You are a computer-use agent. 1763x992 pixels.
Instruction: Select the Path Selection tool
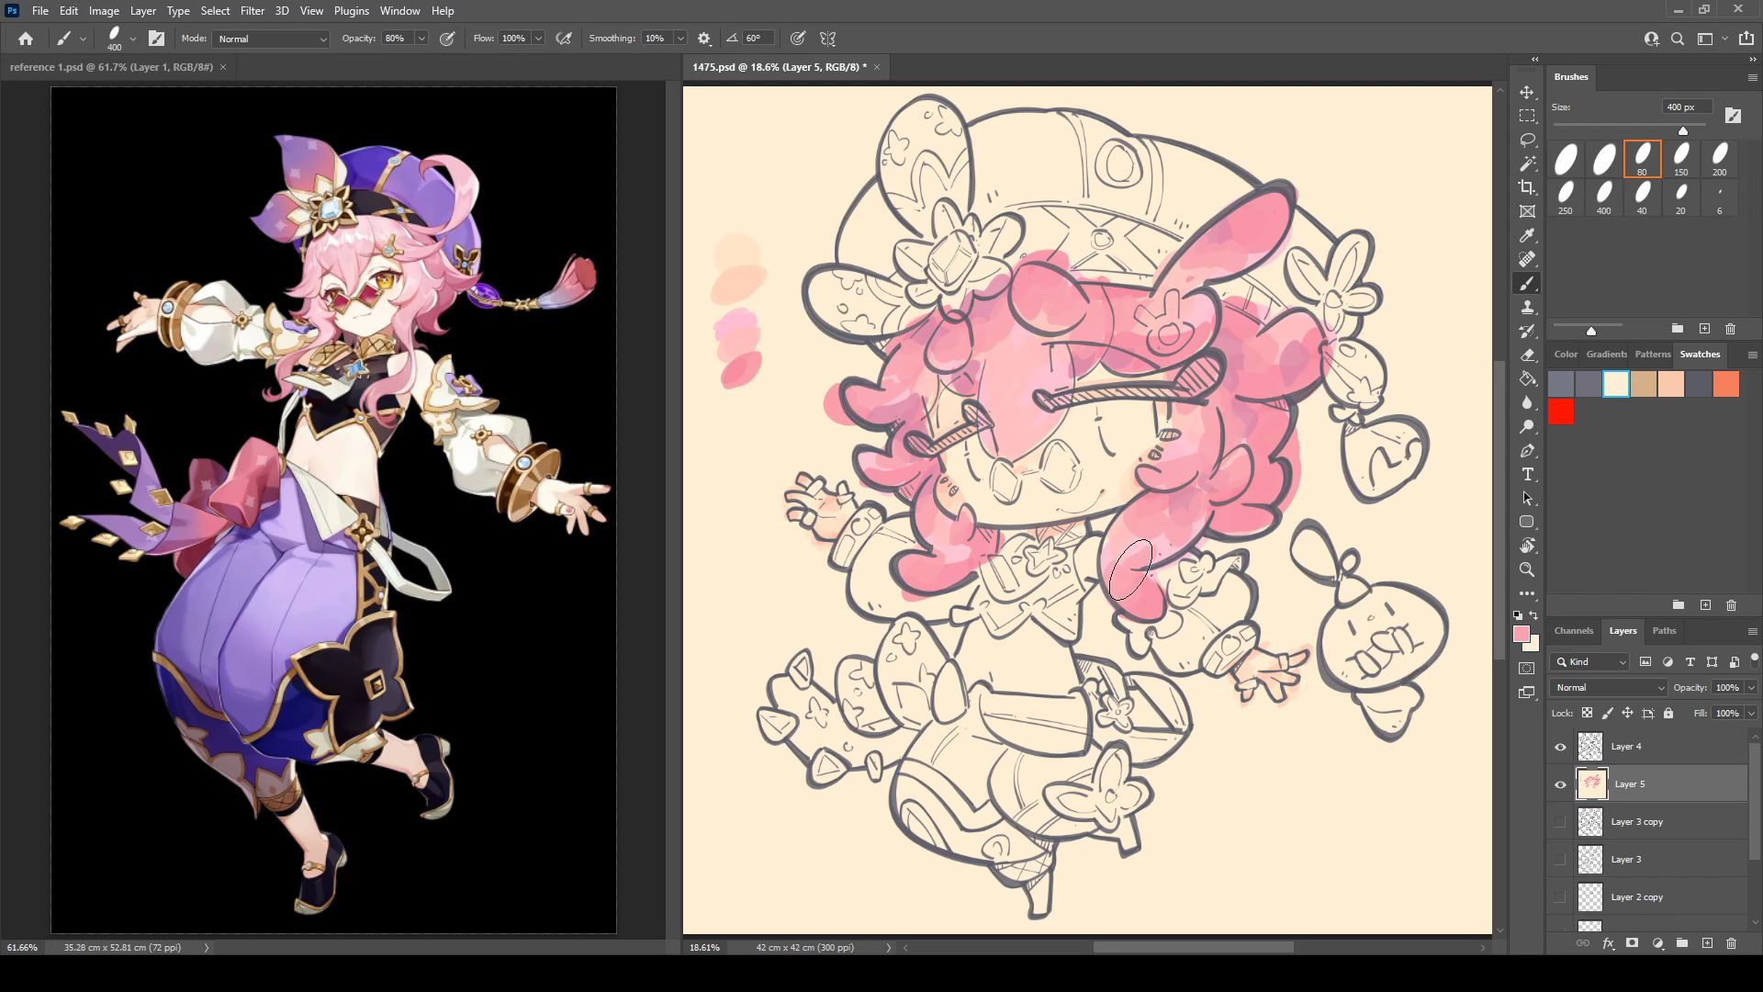(x=1527, y=498)
